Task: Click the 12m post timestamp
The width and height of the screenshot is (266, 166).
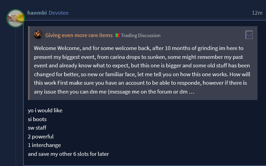Action: pos(257,13)
